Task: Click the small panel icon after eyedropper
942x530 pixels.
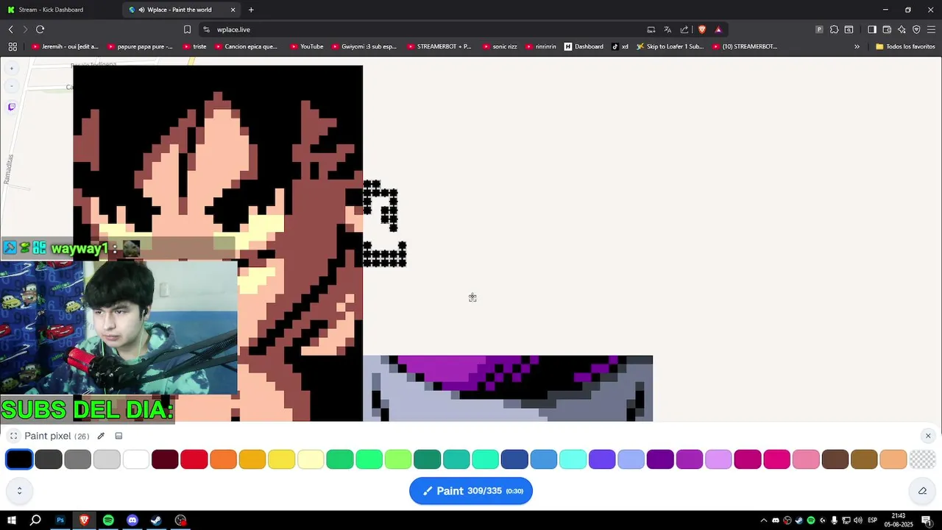Action: (118, 436)
